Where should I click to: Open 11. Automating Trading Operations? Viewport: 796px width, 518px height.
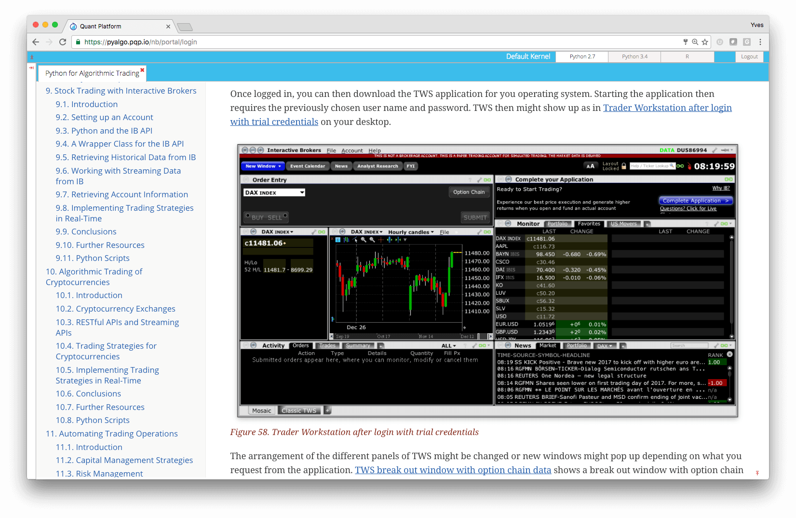111,434
